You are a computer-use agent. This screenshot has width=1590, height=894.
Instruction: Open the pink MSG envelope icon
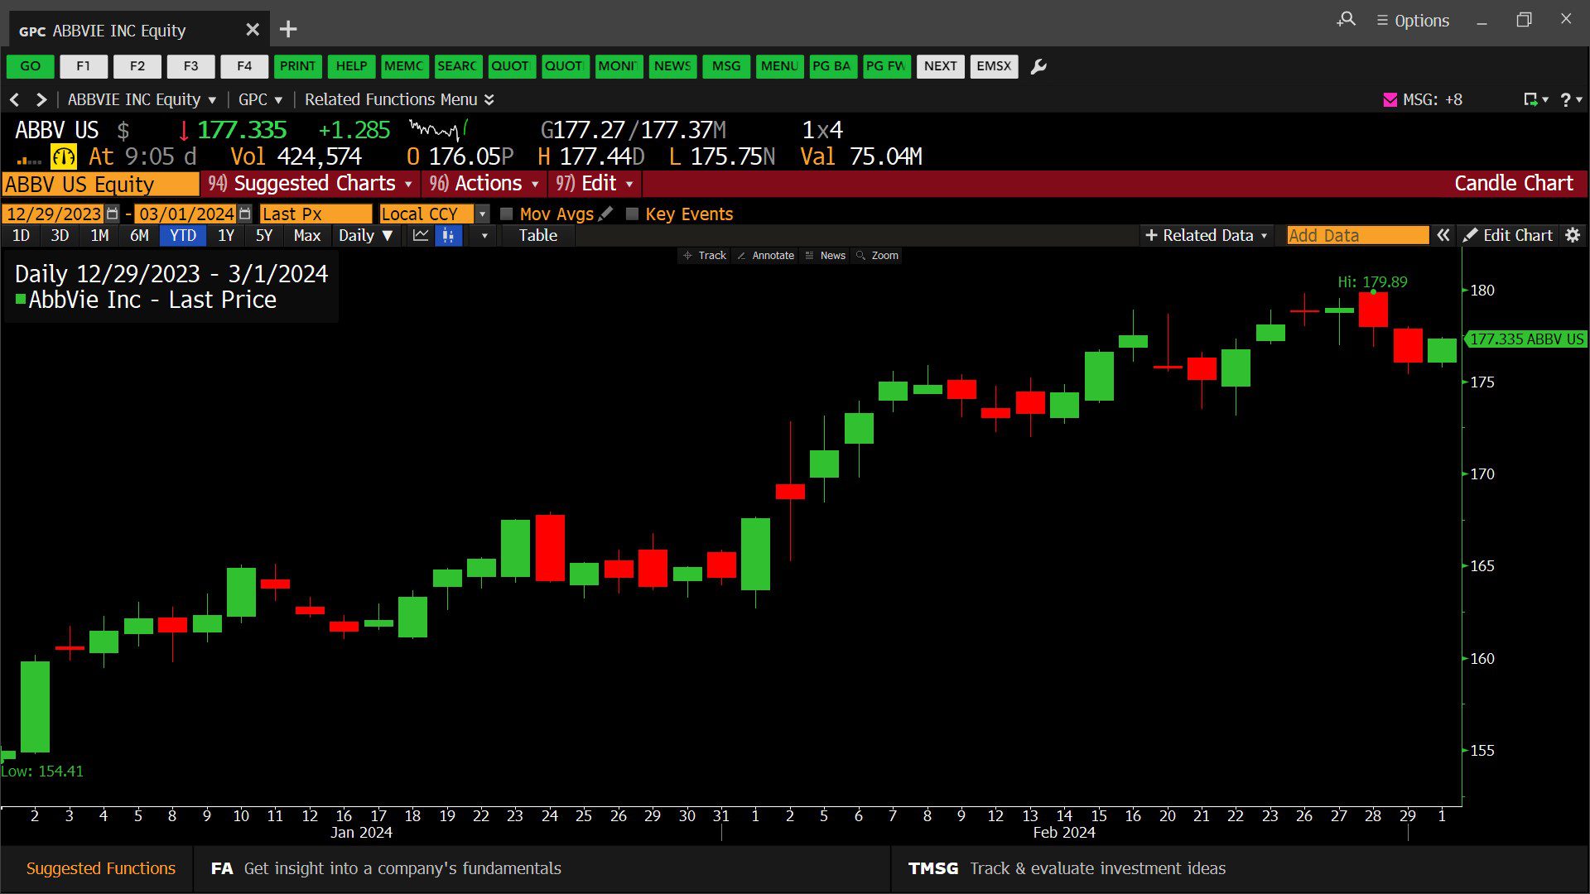(x=1390, y=99)
